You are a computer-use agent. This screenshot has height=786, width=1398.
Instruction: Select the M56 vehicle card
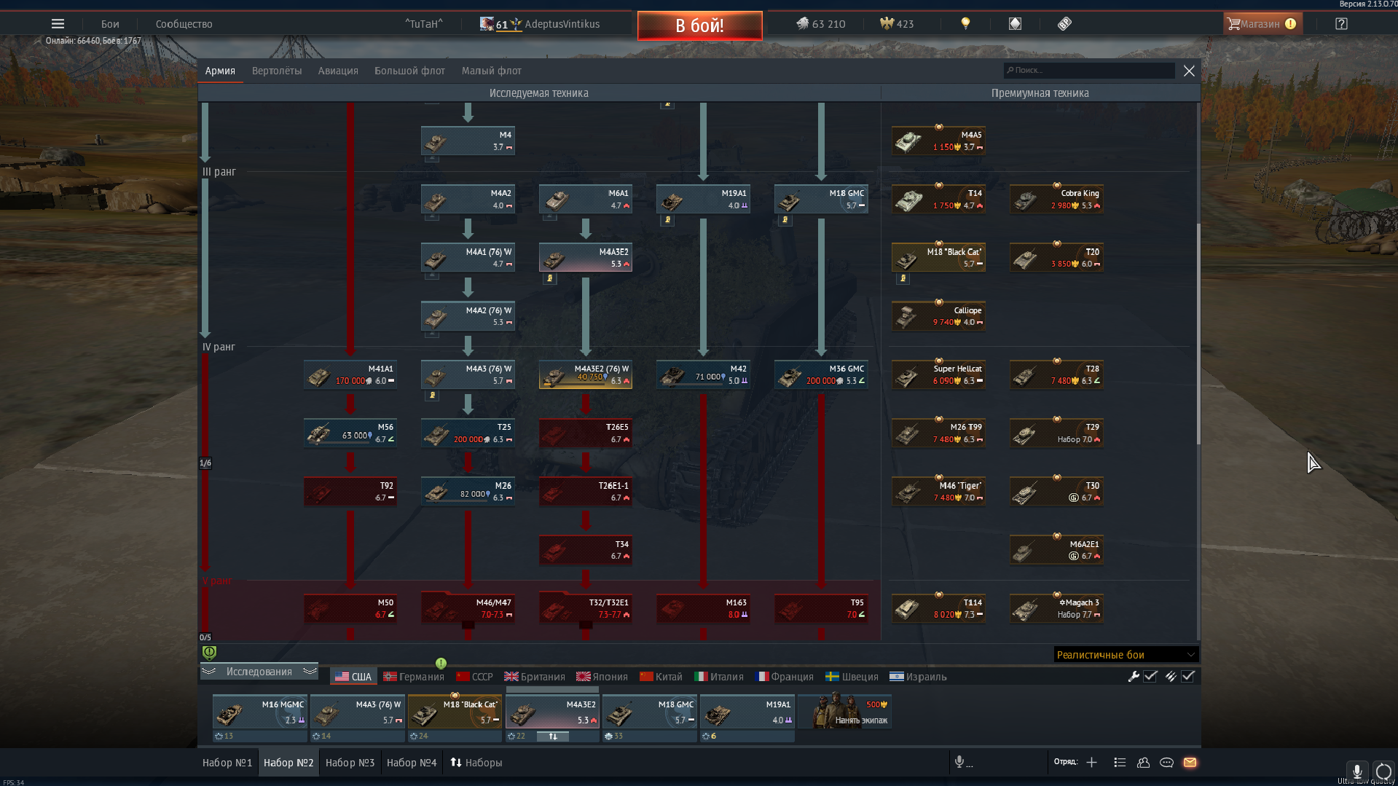350,433
